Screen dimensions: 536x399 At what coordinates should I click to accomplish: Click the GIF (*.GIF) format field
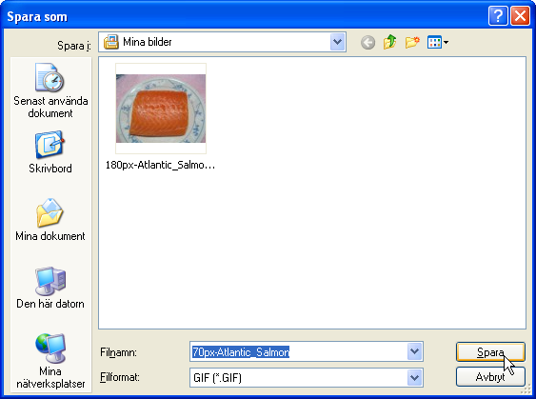tap(298, 378)
